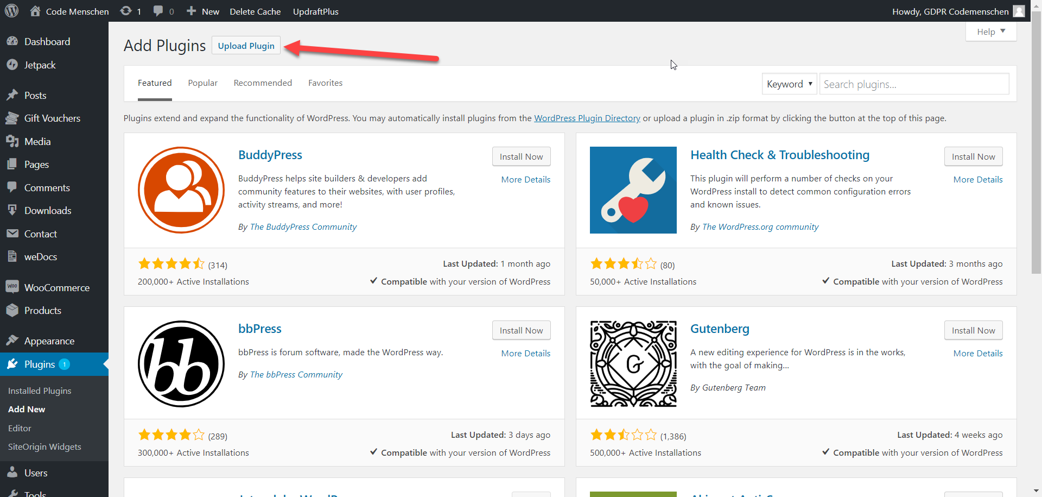
Task: Open the WordPress Plugin Directory link
Action: point(587,118)
